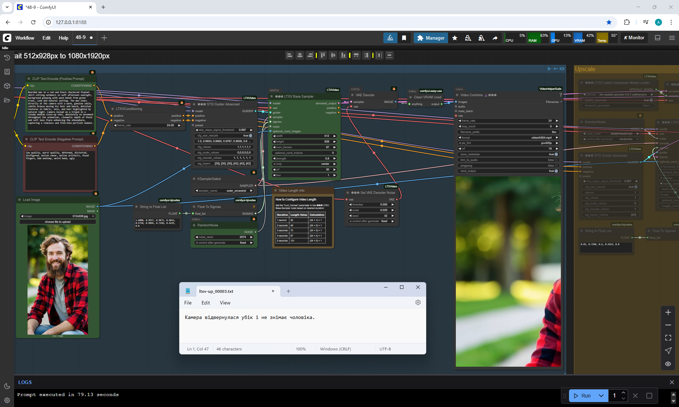Image resolution: width=679 pixels, height=407 pixels.
Task: Open the queue history sidebar icon
Action: point(7,58)
